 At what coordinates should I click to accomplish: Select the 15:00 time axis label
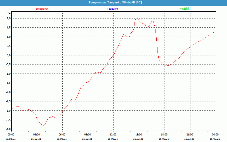coord(138,135)
